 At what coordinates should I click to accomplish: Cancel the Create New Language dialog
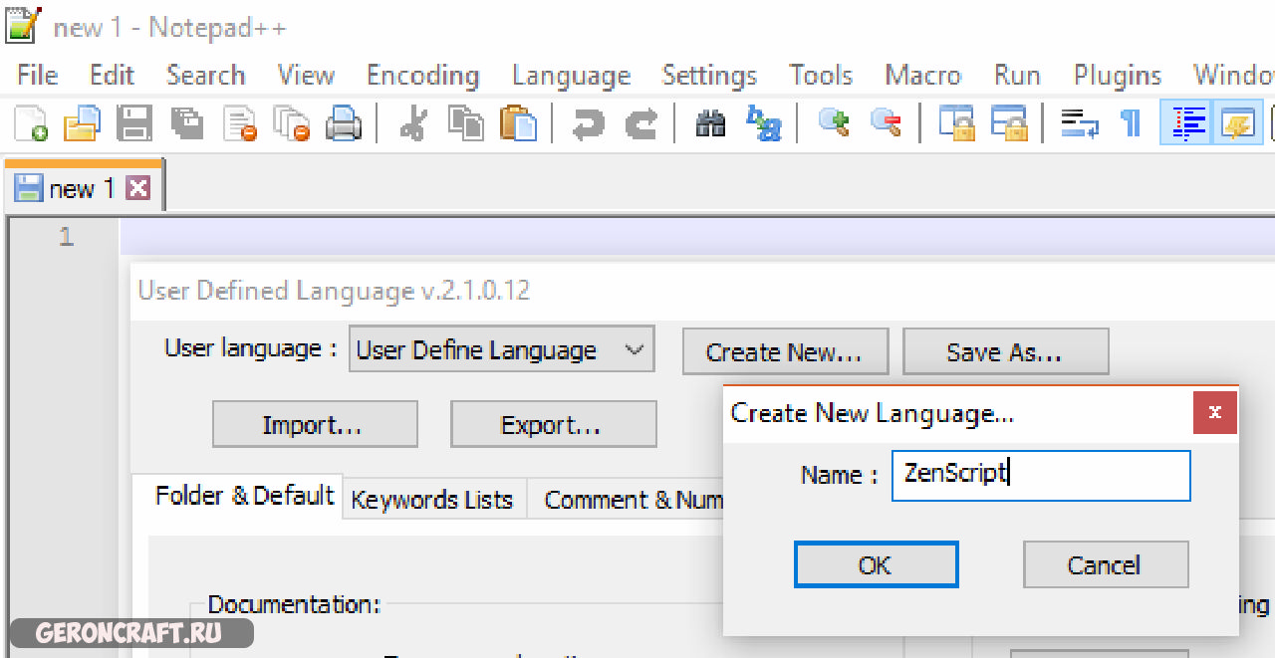[1106, 565]
